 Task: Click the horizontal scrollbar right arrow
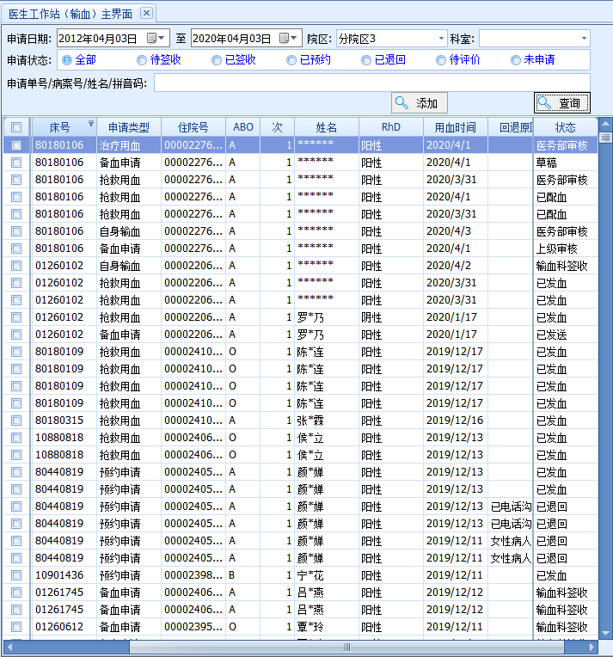pyautogui.click(x=593, y=647)
